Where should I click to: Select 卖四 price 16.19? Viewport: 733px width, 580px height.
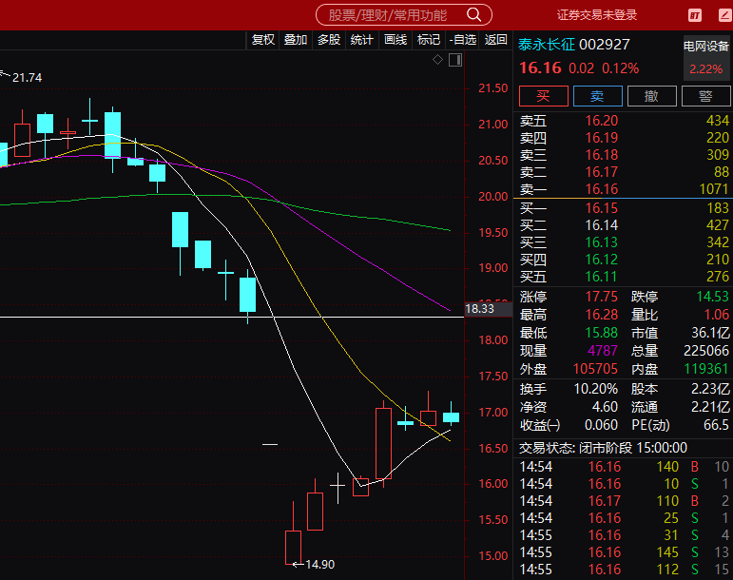pyautogui.click(x=602, y=138)
